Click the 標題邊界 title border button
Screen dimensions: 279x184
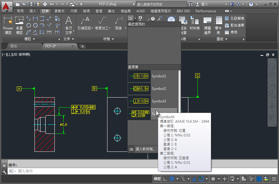coord(207,25)
